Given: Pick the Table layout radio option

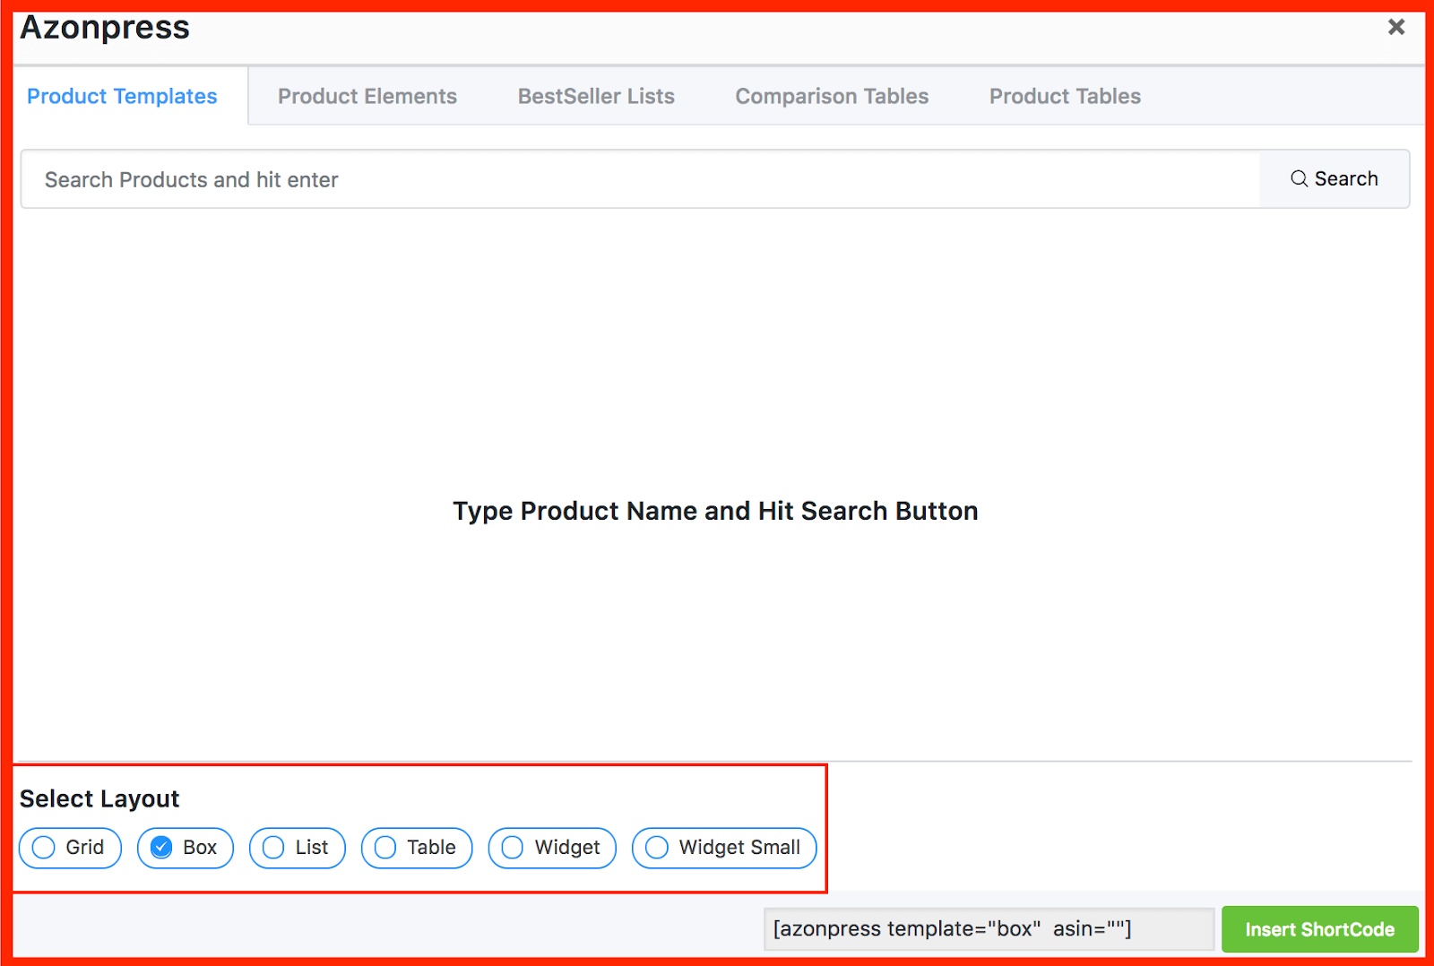Looking at the screenshot, I should 385,848.
